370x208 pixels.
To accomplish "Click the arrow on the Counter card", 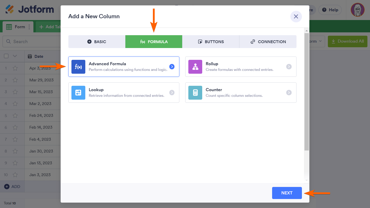I will pos(289,93).
